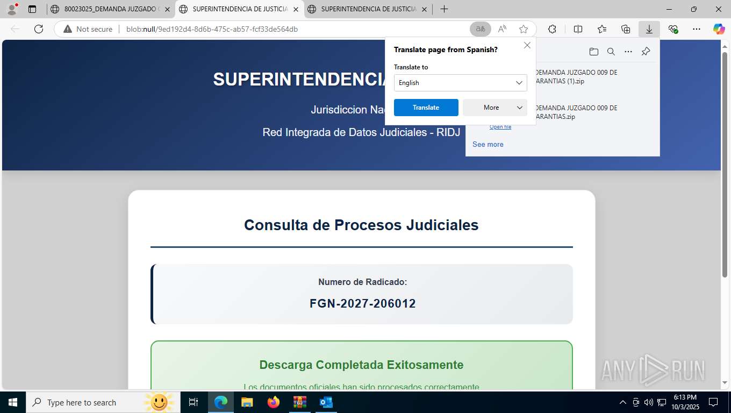This screenshot has height=413, width=731.
Task: Click the scrollbar down arrow
Action: (725, 382)
